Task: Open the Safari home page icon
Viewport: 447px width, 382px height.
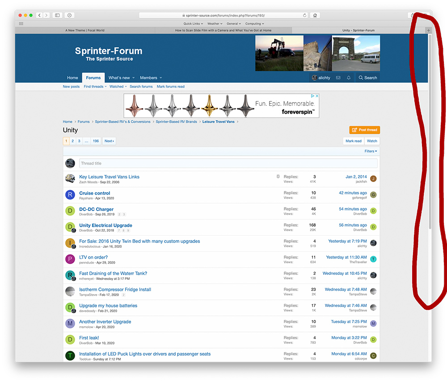Action: (315, 15)
